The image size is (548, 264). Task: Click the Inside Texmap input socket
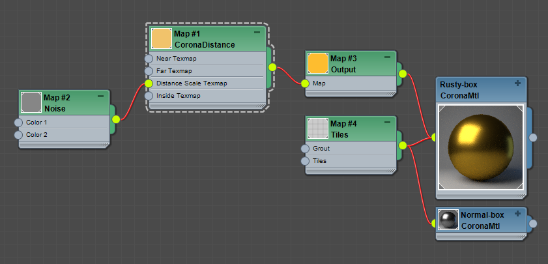[149, 95]
